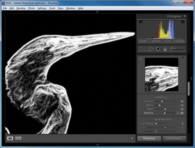Click the detail zoom target icon
195x148 pixels.
pos(140,59)
